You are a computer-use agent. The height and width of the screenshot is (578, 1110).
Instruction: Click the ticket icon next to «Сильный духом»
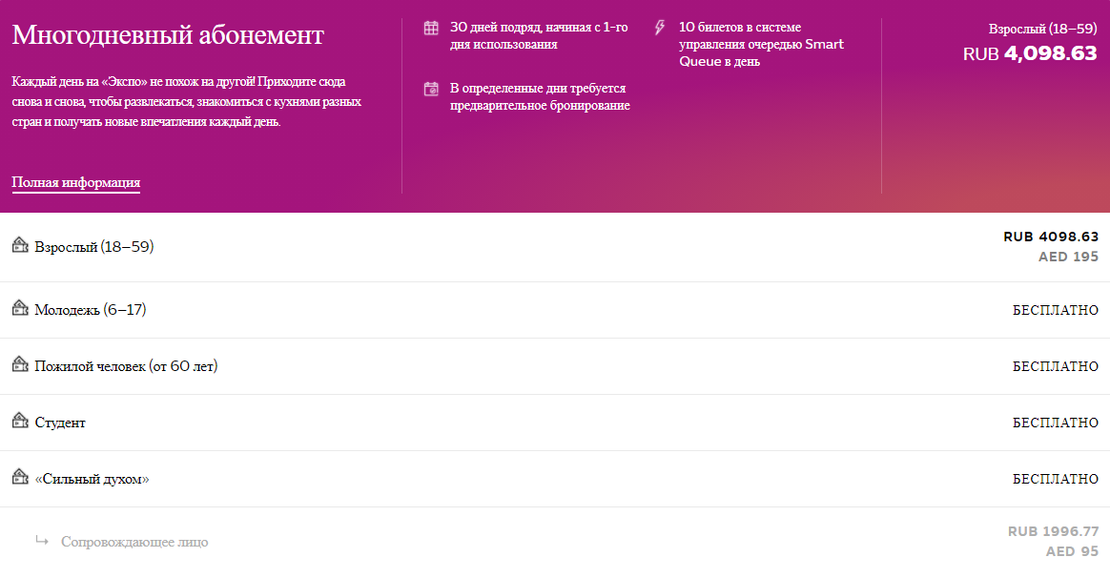pos(21,477)
